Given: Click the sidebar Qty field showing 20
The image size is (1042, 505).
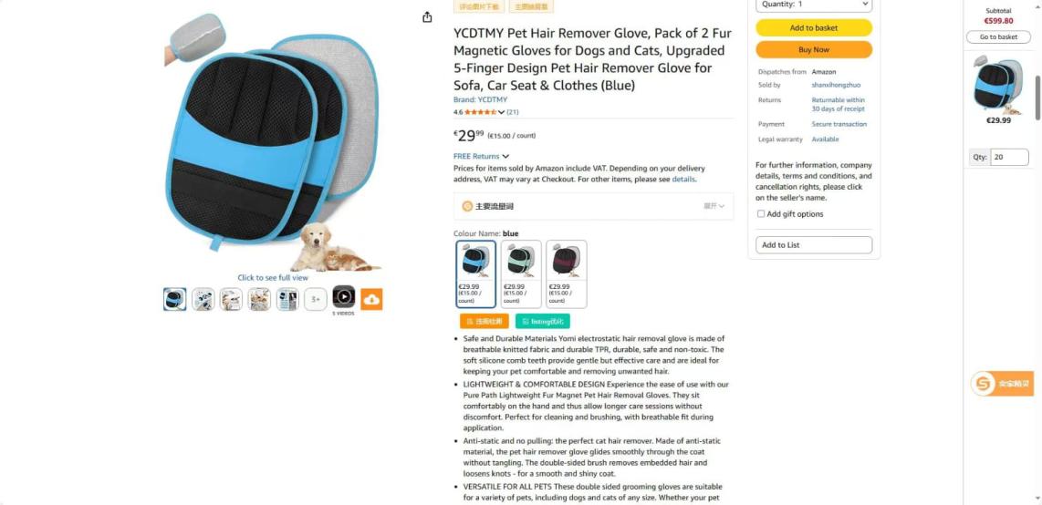Looking at the screenshot, I should click(x=1009, y=158).
